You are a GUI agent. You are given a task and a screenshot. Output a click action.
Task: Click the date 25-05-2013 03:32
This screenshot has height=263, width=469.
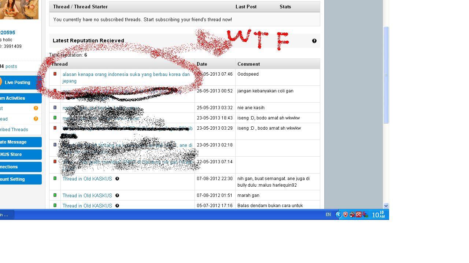click(215, 108)
